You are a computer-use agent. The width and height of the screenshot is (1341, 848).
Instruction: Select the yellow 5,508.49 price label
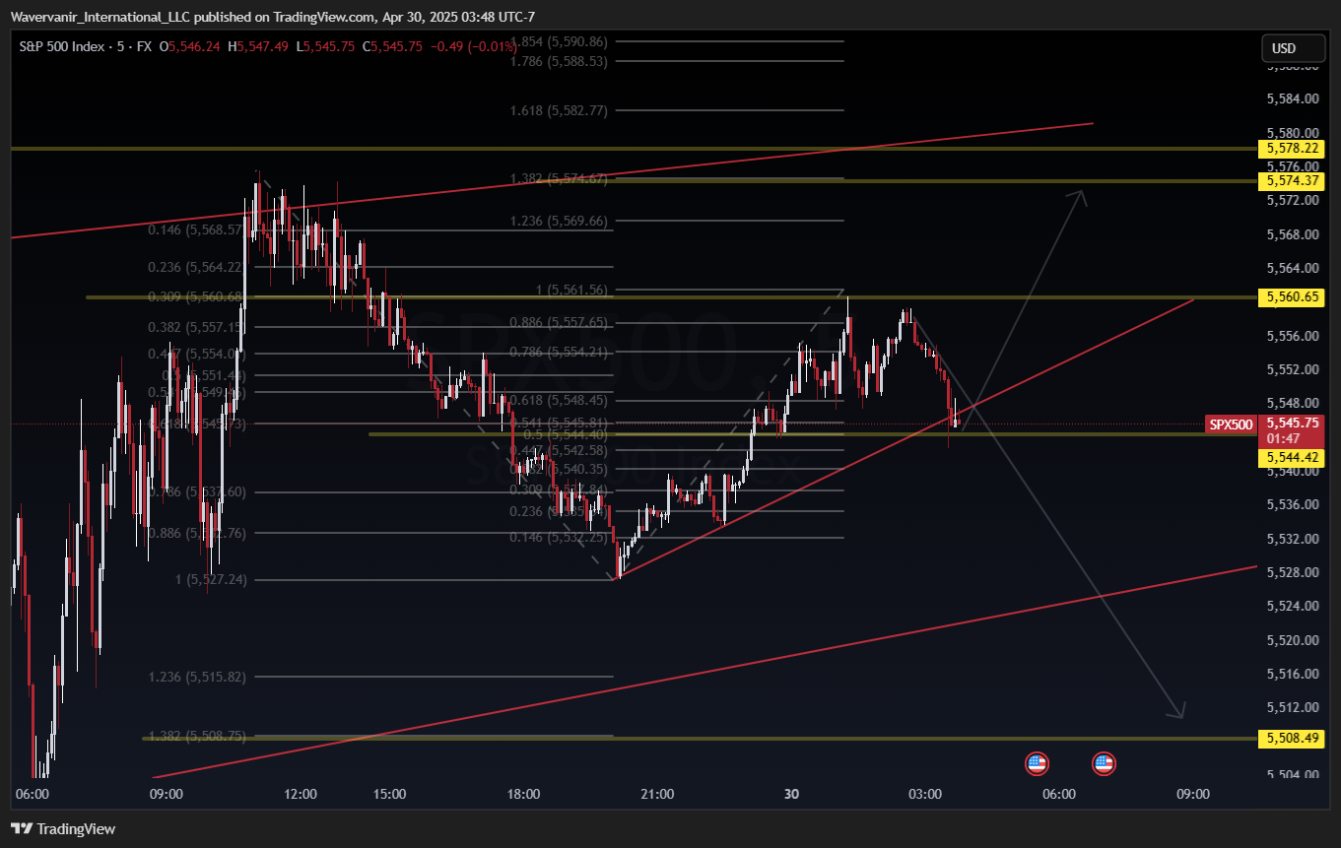pos(1292,738)
